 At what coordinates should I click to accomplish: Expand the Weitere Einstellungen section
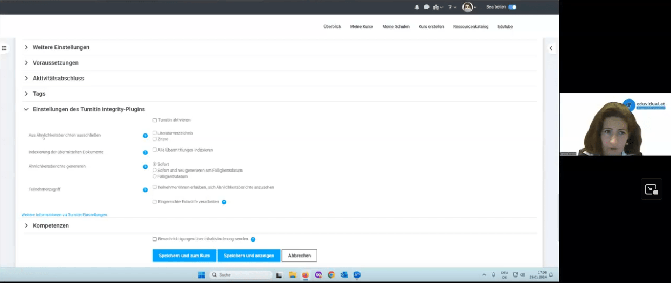tap(61, 47)
